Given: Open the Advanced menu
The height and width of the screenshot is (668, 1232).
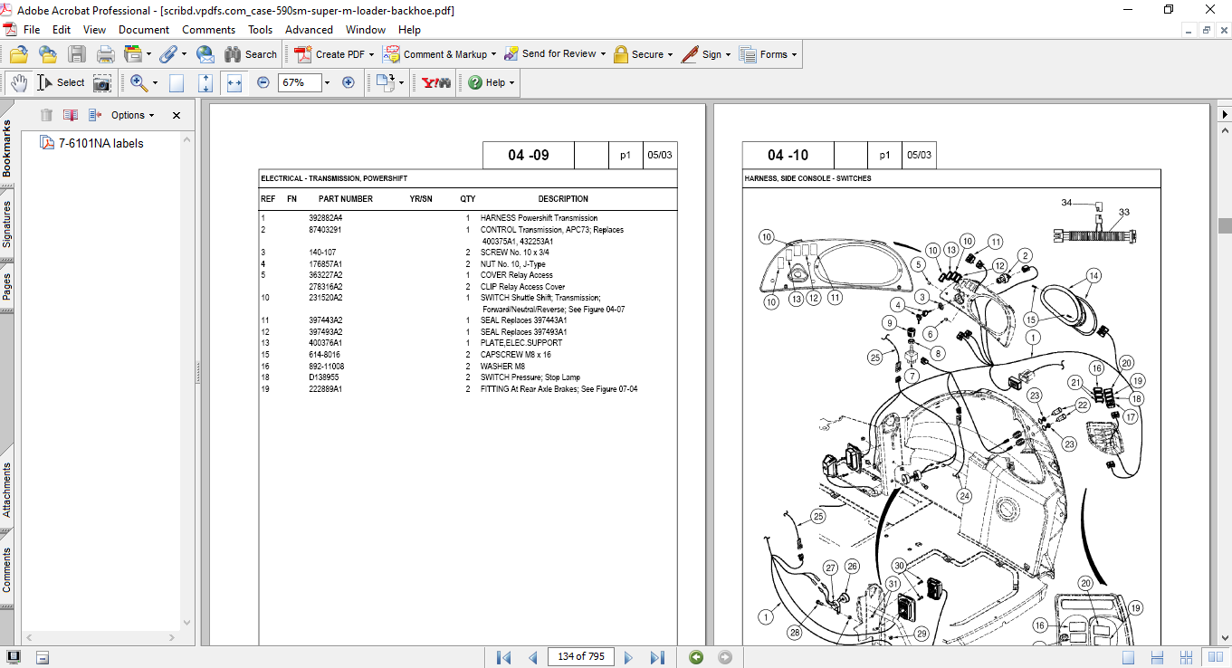Looking at the screenshot, I should 309,30.
